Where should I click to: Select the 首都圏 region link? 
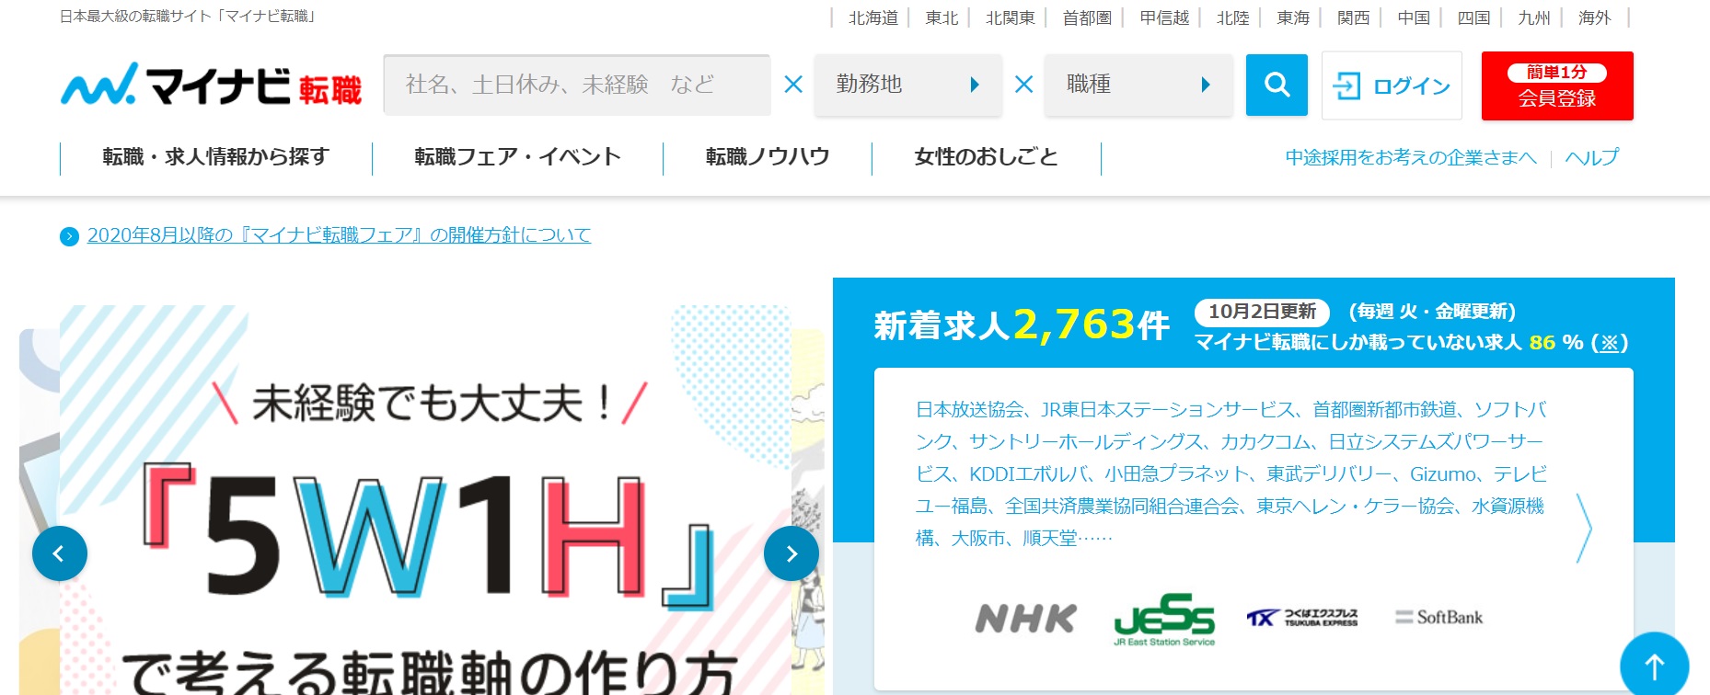click(x=1086, y=17)
